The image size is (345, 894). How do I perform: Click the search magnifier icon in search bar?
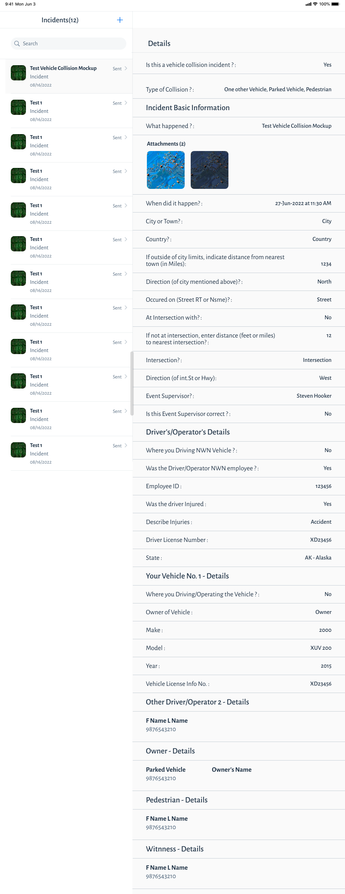(x=17, y=43)
